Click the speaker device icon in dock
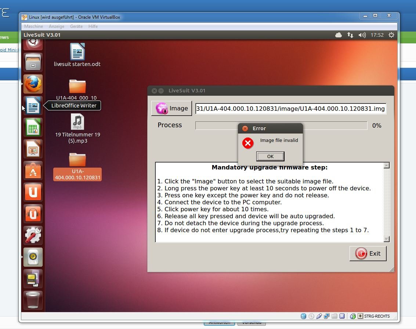The image size is (416, 329). click(33, 257)
